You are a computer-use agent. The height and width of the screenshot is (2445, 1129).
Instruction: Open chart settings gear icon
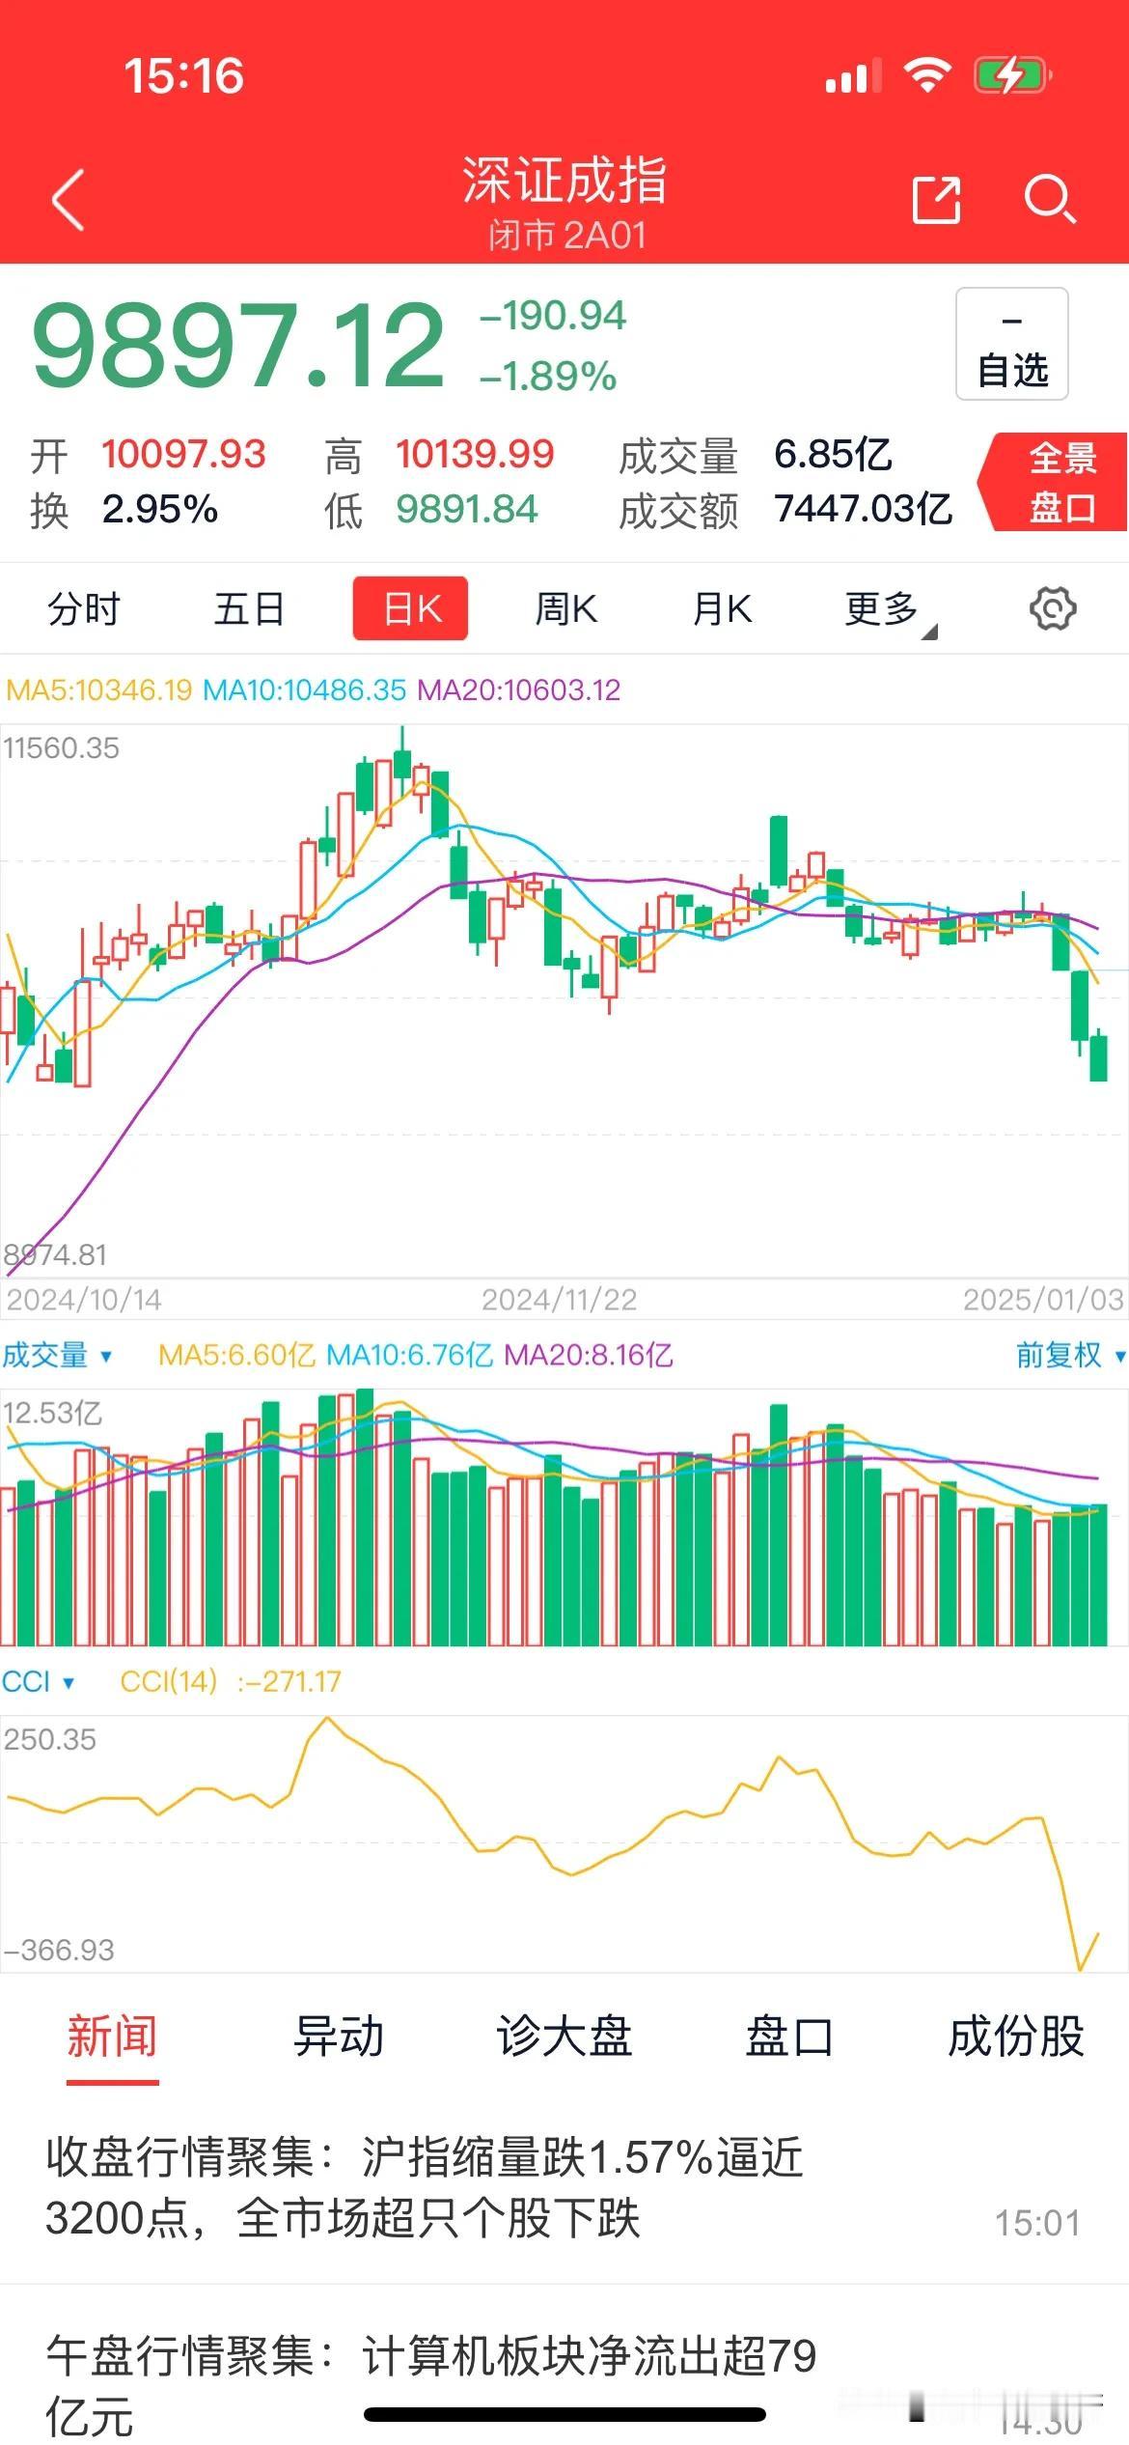pyautogui.click(x=1052, y=608)
